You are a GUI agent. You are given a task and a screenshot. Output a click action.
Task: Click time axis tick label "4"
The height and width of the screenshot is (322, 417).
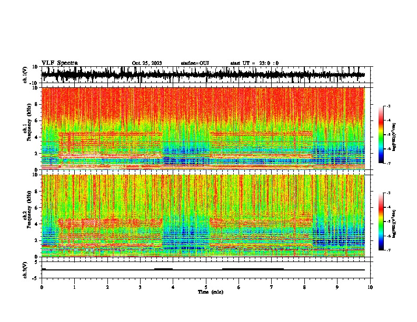[173, 287]
